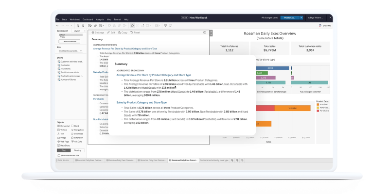Select the Floating layout toggle

point(78,150)
